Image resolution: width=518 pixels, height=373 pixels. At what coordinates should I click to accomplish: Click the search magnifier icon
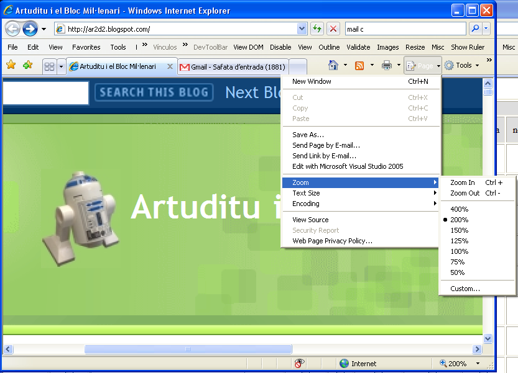point(476,29)
